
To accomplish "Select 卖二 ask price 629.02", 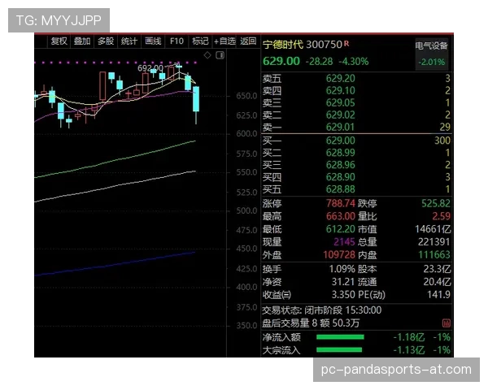I will 340,115.
